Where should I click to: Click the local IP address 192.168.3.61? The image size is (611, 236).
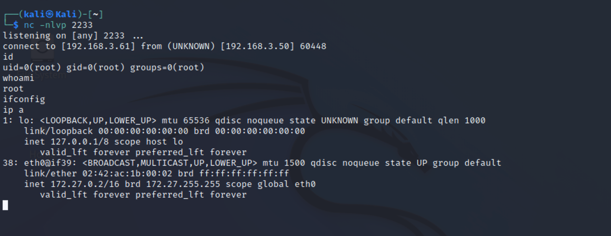[98, 46]
